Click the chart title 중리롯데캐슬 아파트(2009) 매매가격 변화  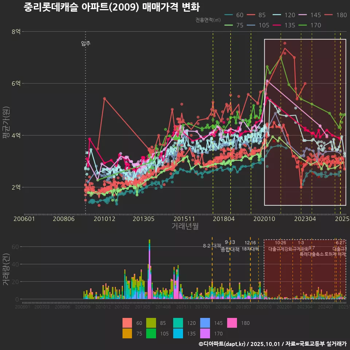(x=112, y=7)
